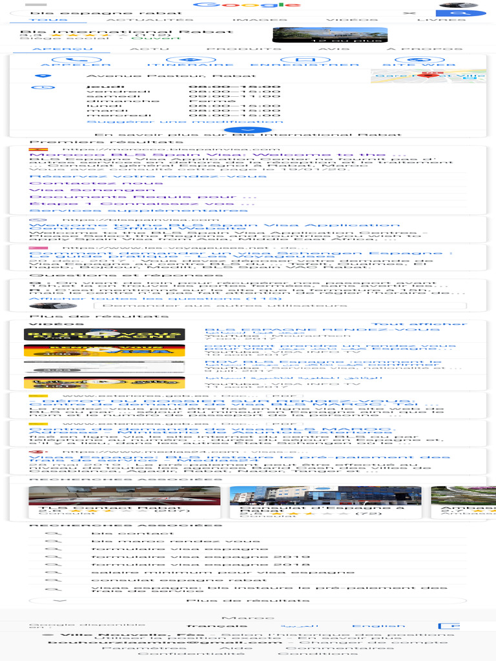
Task: Click the blue search magnifier button
Action: click(x=460, y=13)
